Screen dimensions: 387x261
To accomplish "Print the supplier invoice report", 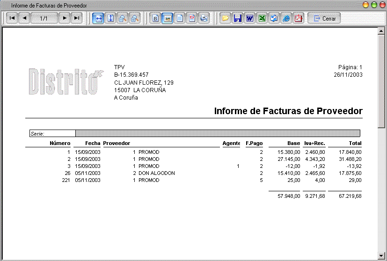I will (204, 18).
